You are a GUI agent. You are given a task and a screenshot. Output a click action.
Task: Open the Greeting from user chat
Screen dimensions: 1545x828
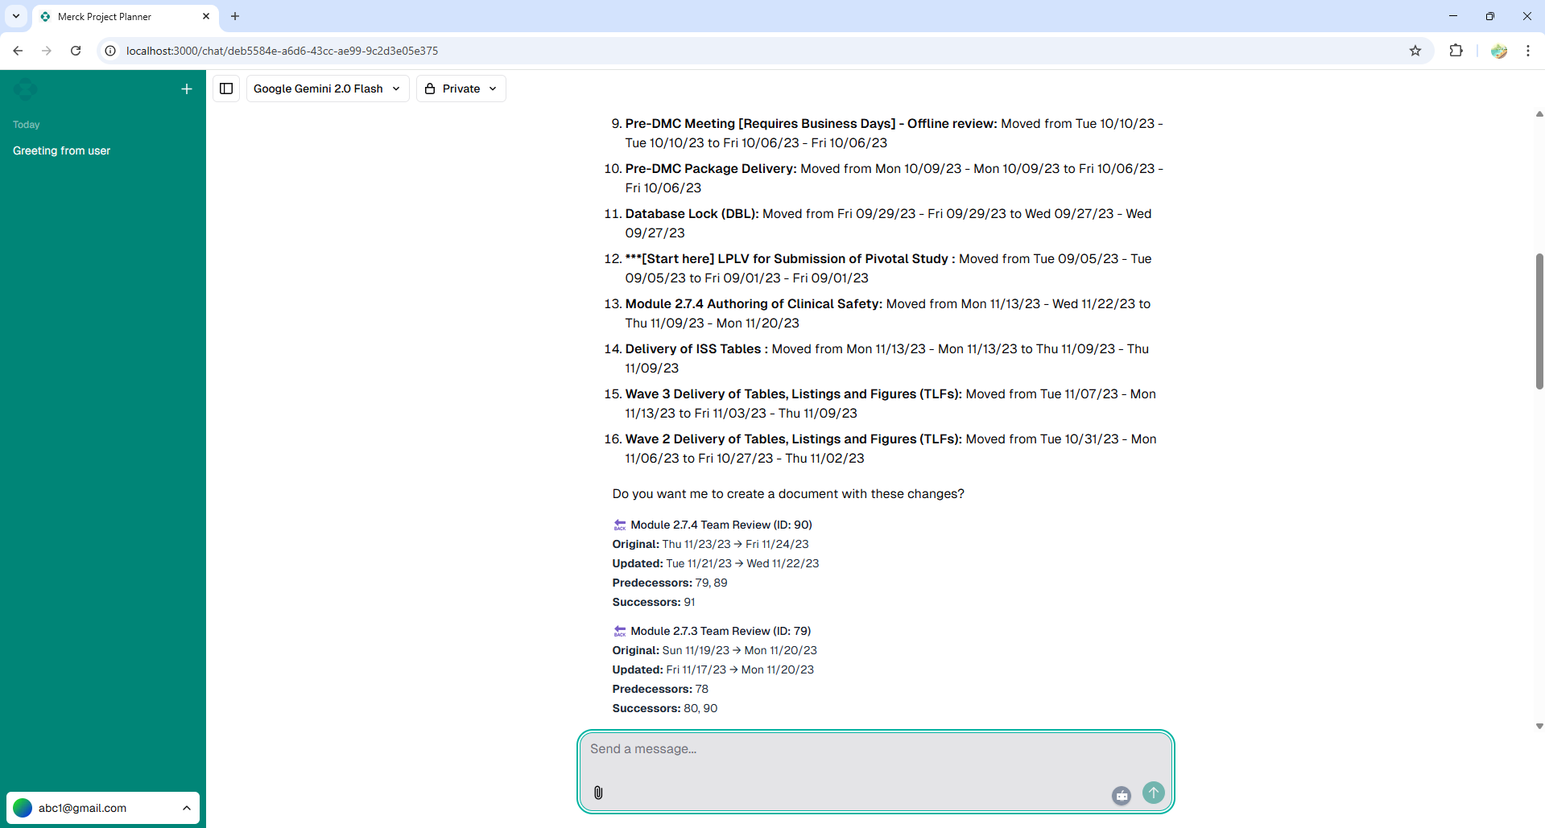coord(62,150)
